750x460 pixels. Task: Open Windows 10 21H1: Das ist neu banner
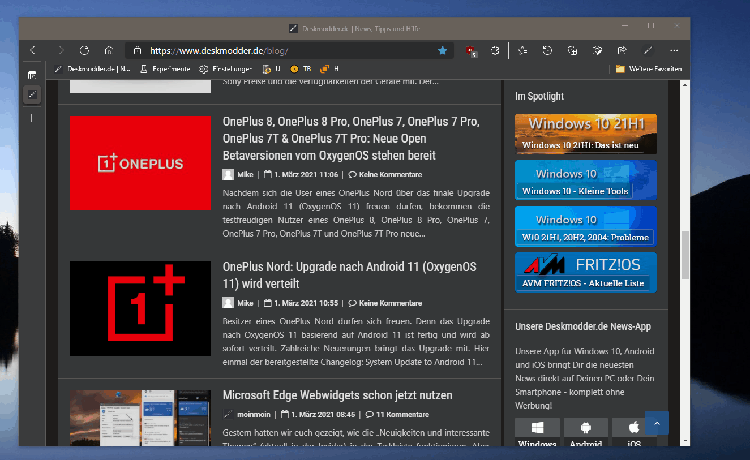click(x=586, y=134)
